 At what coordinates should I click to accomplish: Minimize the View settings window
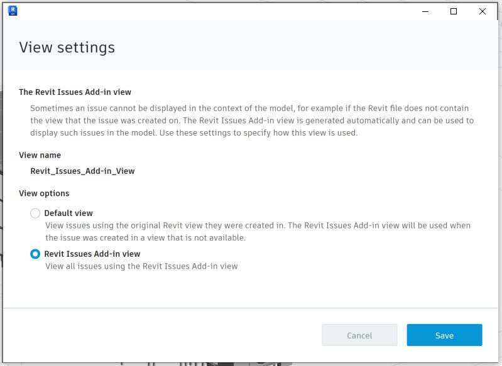(425, 11)
